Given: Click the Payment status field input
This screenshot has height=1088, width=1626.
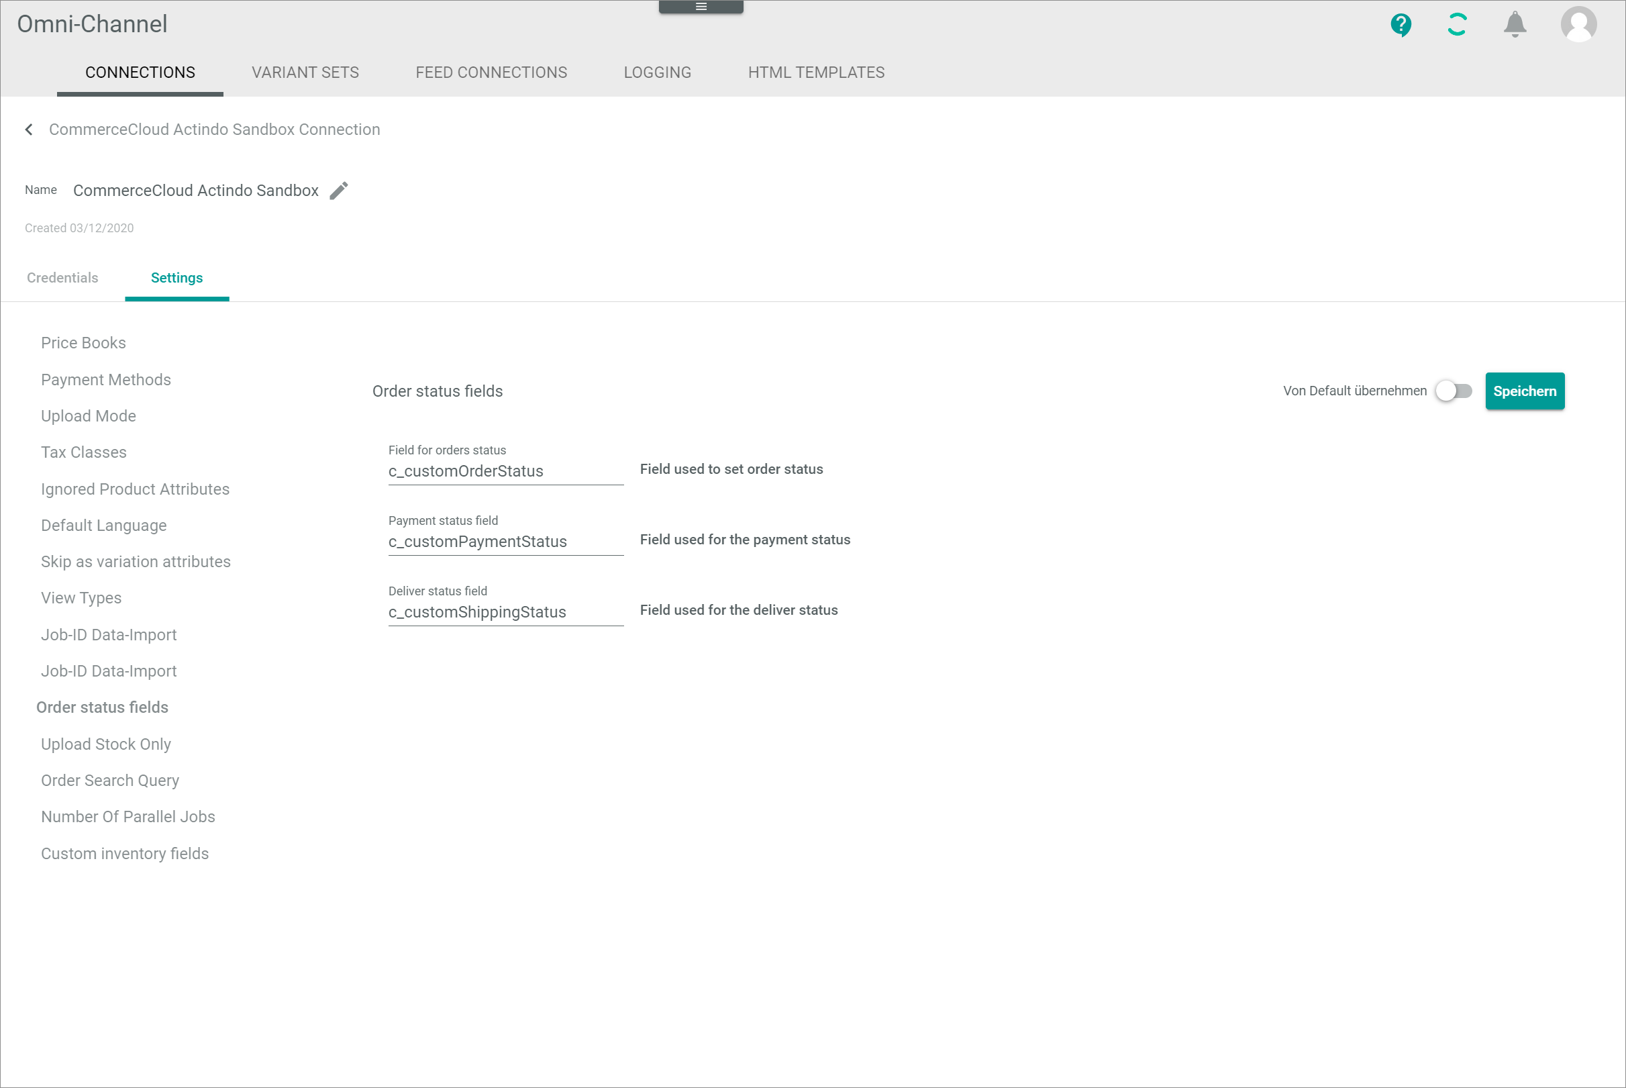Looking at the screenshot, I should (506, 542).
